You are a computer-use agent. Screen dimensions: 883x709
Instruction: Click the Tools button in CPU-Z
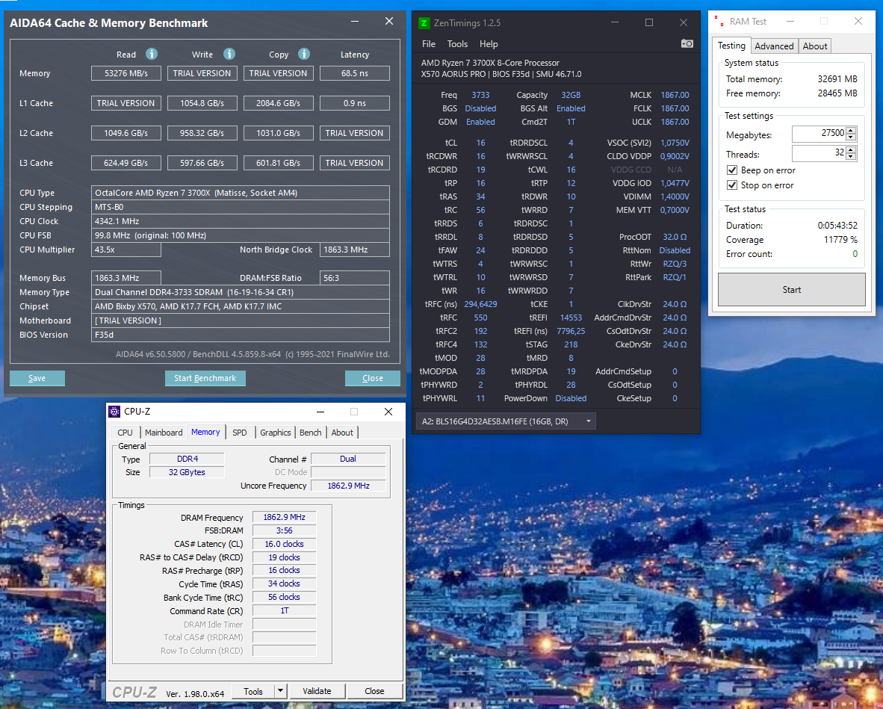(x=252, y=691)
